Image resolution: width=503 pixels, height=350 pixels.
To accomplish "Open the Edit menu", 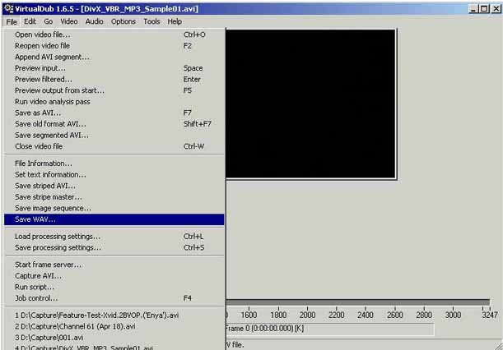I will click(x=30, y=21).
